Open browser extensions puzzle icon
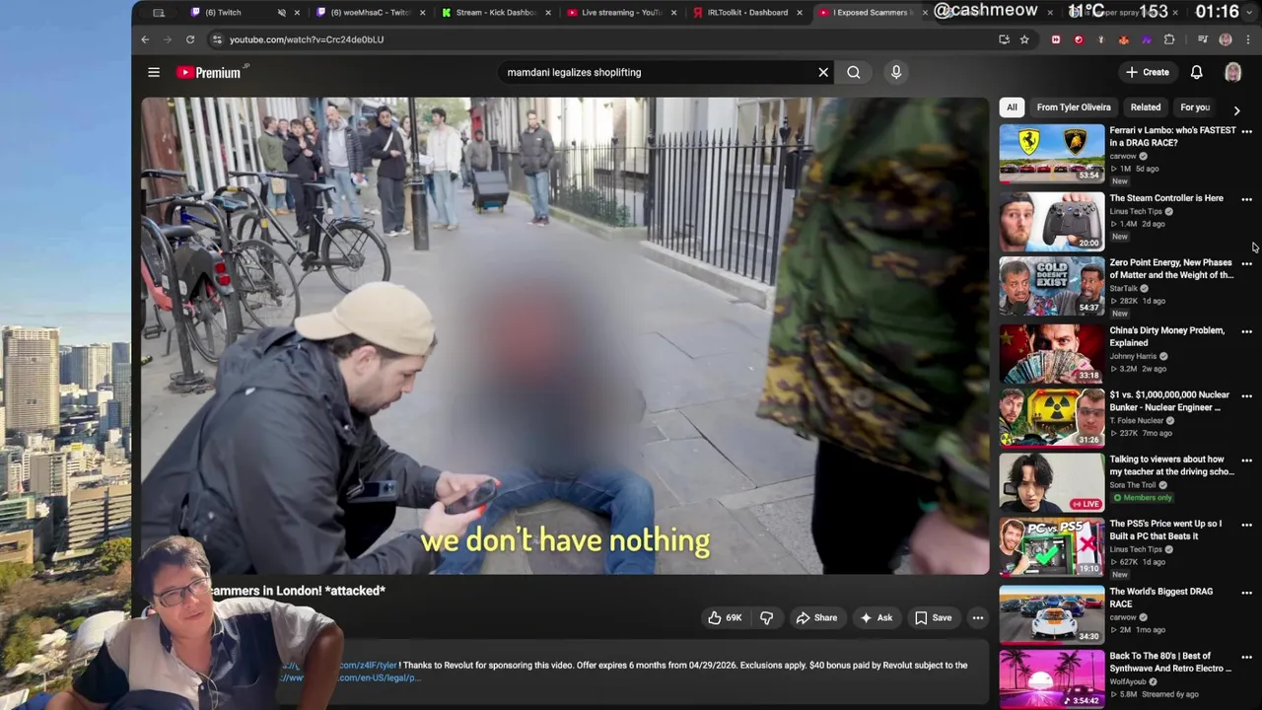1262x710 pixels. point(1169,39)
